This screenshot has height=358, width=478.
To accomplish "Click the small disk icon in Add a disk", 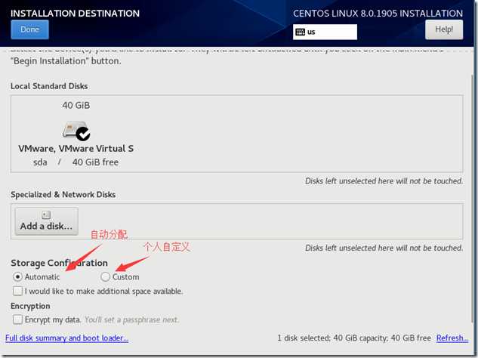I will pyautogui.click(x=46, y=215).
